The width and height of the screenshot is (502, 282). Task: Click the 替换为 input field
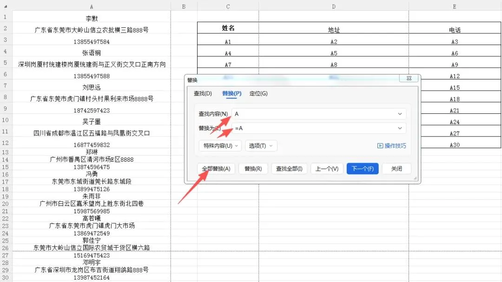(319, 128)
